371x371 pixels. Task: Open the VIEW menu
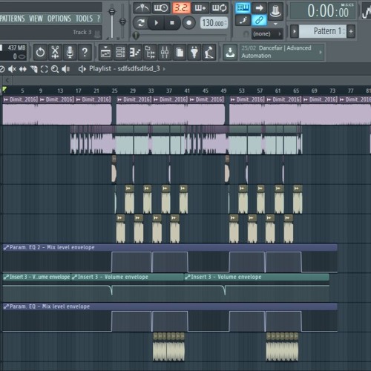[36, 19]
